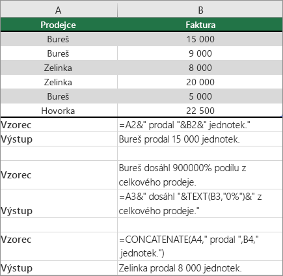The height and width of the screenshot is (276, 283).
Task: Select cell containing 15 000
Action: [x=200, y=39]
